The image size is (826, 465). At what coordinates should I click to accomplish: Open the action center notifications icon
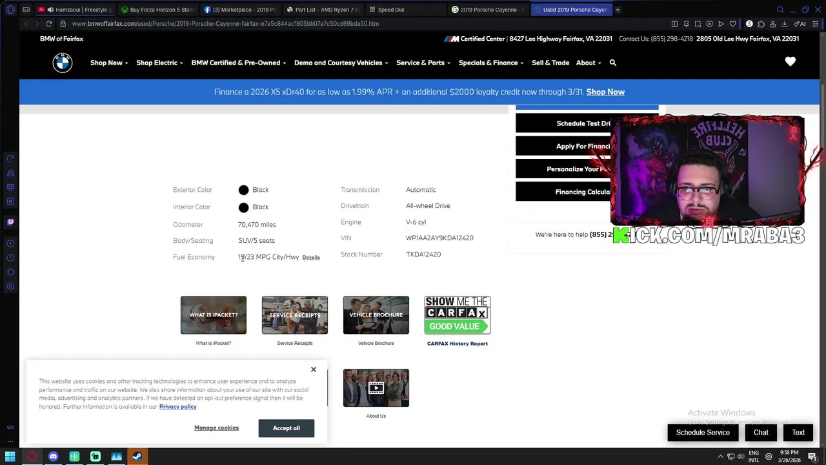(x=812, y=457)
